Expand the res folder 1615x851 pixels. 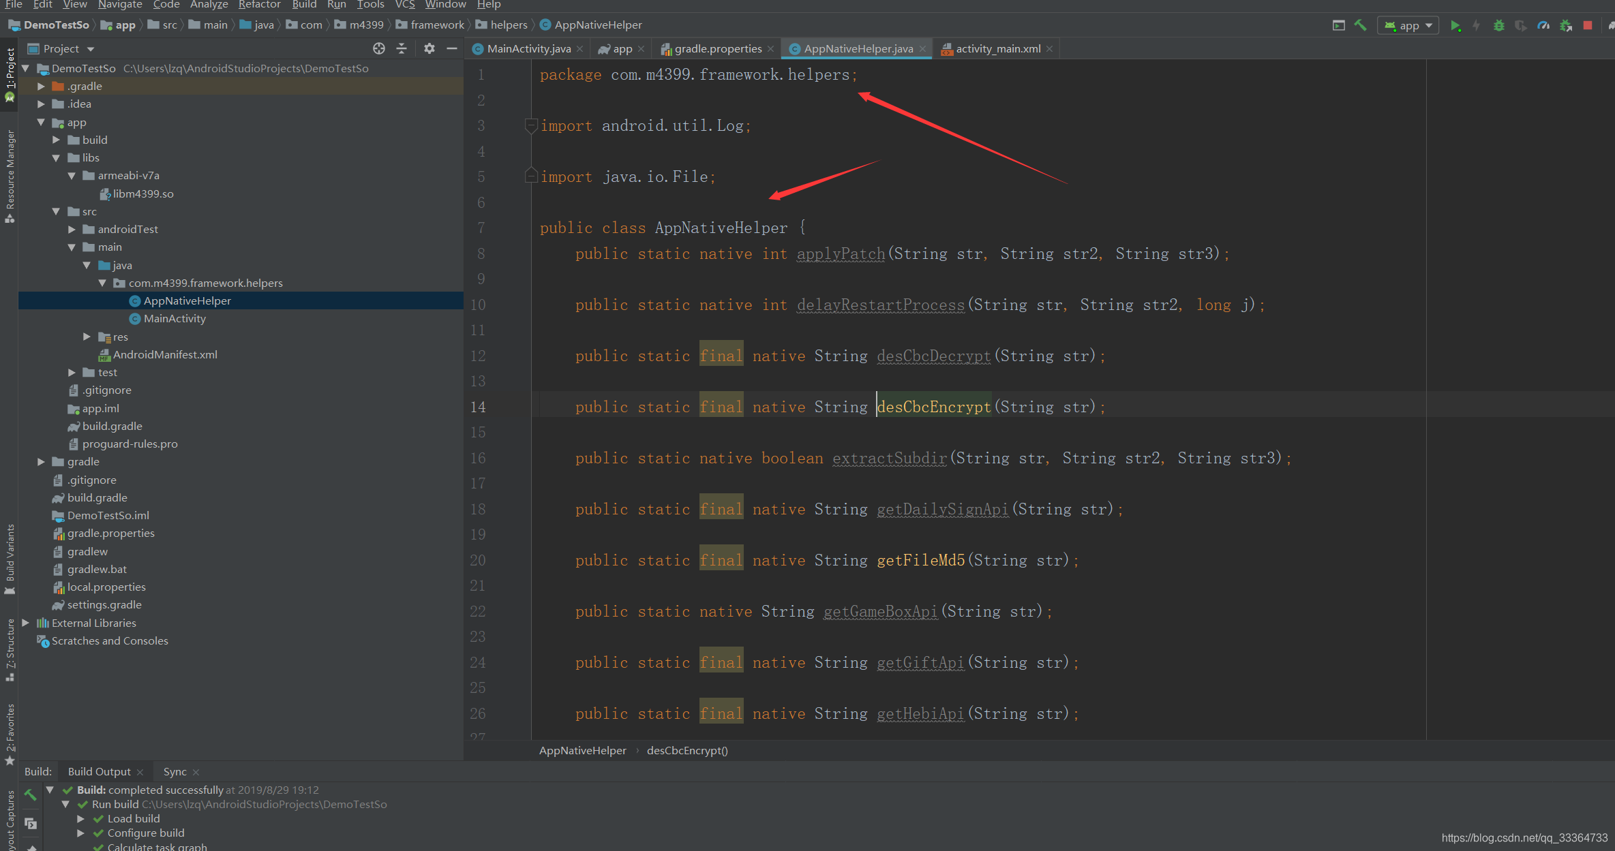[x=87, y=337]
